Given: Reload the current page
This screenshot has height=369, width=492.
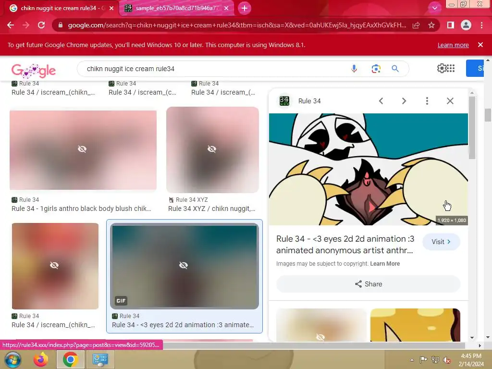Looking at the screenshot, I should [x=41, y=25].
